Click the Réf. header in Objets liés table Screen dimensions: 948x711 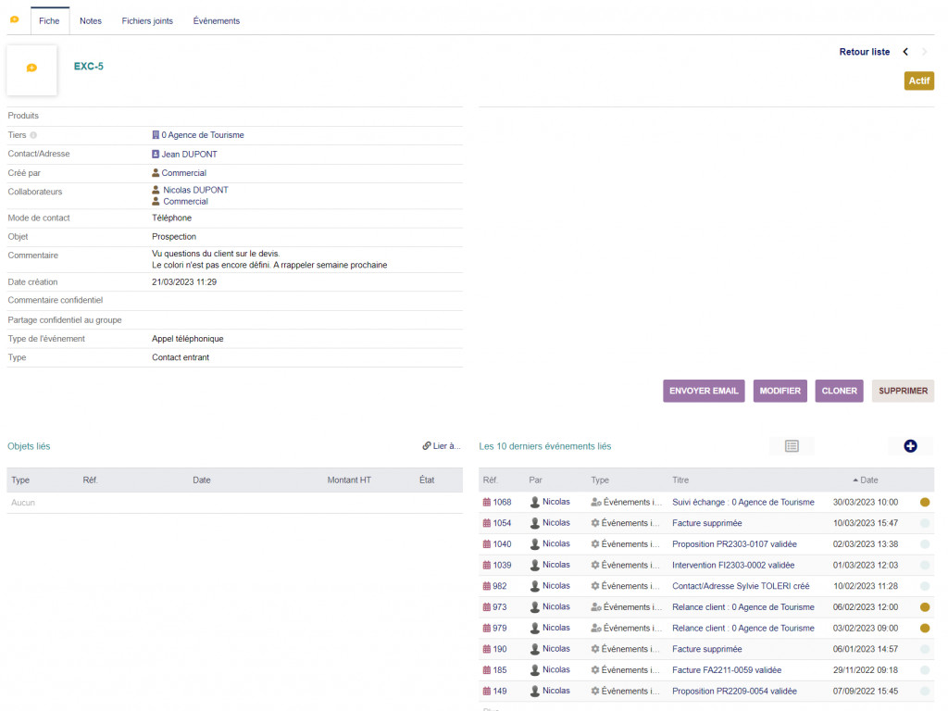[x=90, y=480]
